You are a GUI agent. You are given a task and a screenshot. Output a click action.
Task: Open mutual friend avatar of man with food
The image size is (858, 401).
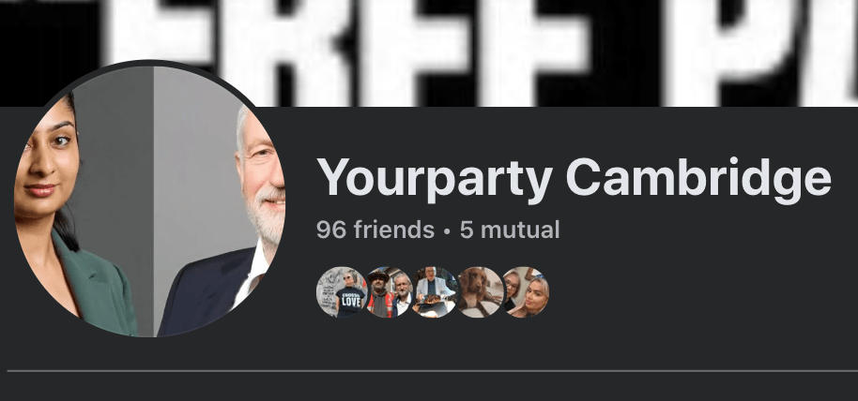(434, 291)
